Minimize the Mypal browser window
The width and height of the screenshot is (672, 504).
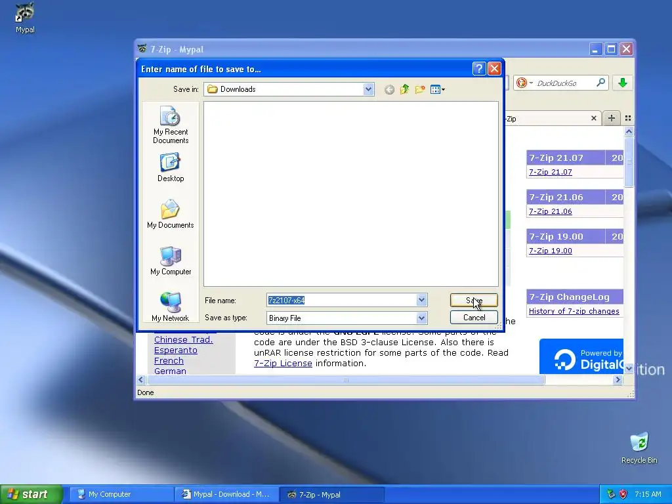[x=595, y=49]
